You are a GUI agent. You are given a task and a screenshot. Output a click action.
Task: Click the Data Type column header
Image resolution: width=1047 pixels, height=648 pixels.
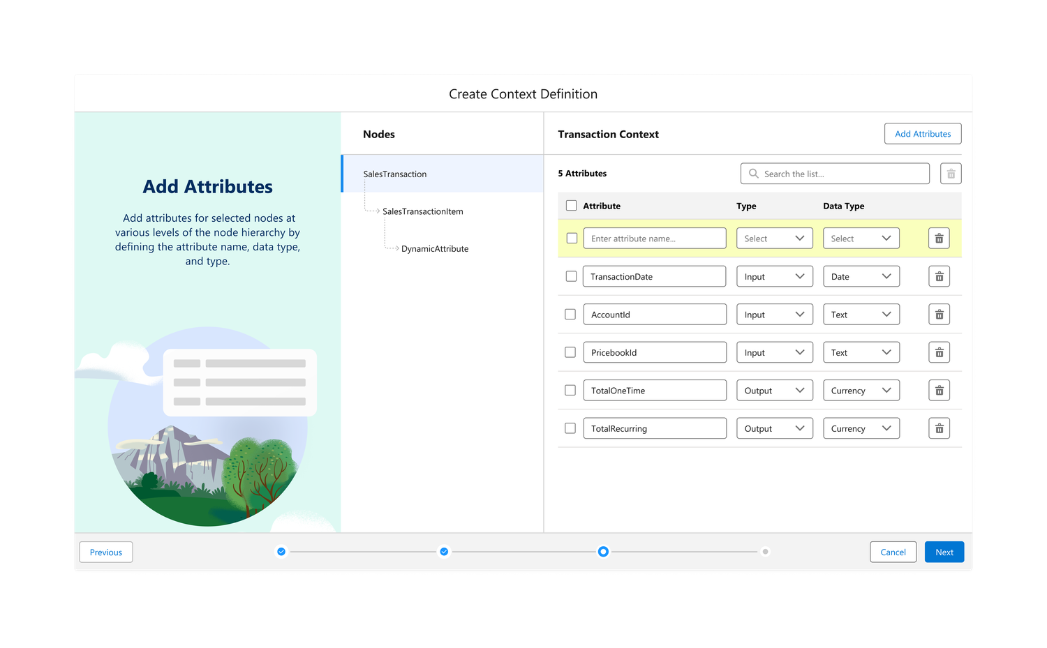click(x=844, y=206)
